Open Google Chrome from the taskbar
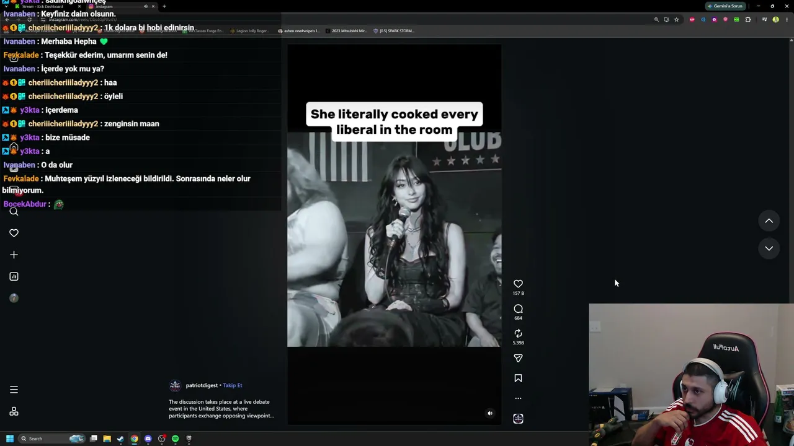Screen dimensions: 794x446 [x=134, y=439]
